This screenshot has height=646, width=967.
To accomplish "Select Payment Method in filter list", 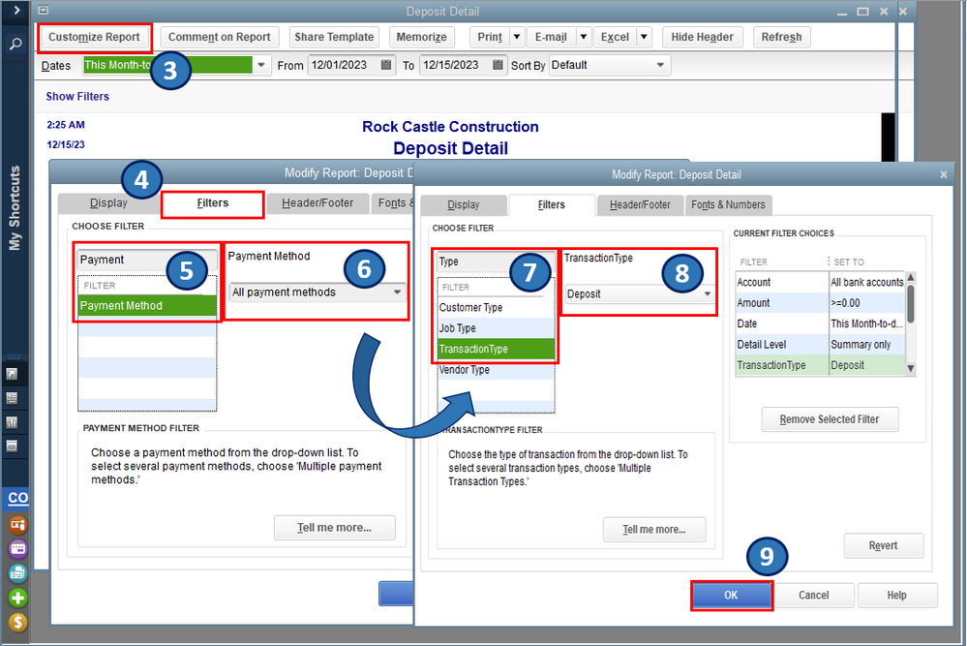I will coord(147,305).
